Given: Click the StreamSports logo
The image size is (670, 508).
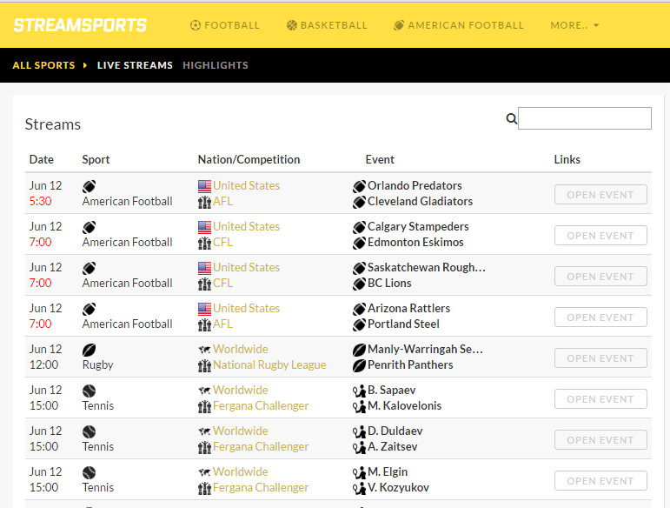Looking at the screenshot, I should pyautogui.click(x=80, y=25).
